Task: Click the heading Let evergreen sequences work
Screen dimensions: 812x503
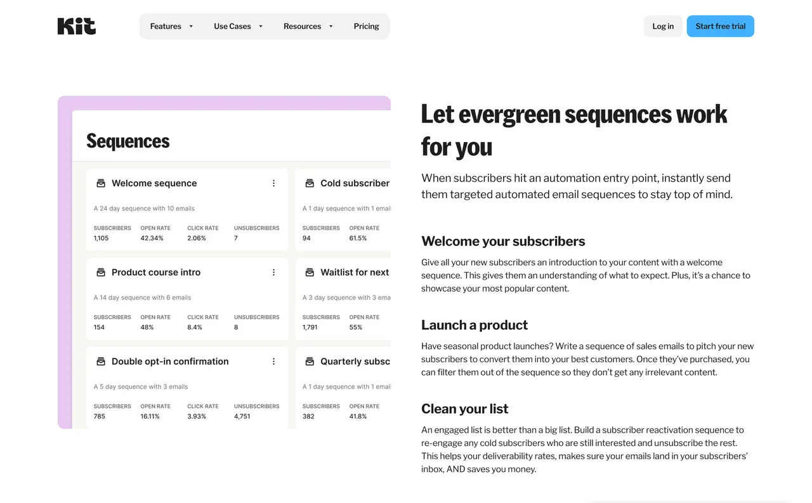Action: pyautogui.click(x=573, y=114)
